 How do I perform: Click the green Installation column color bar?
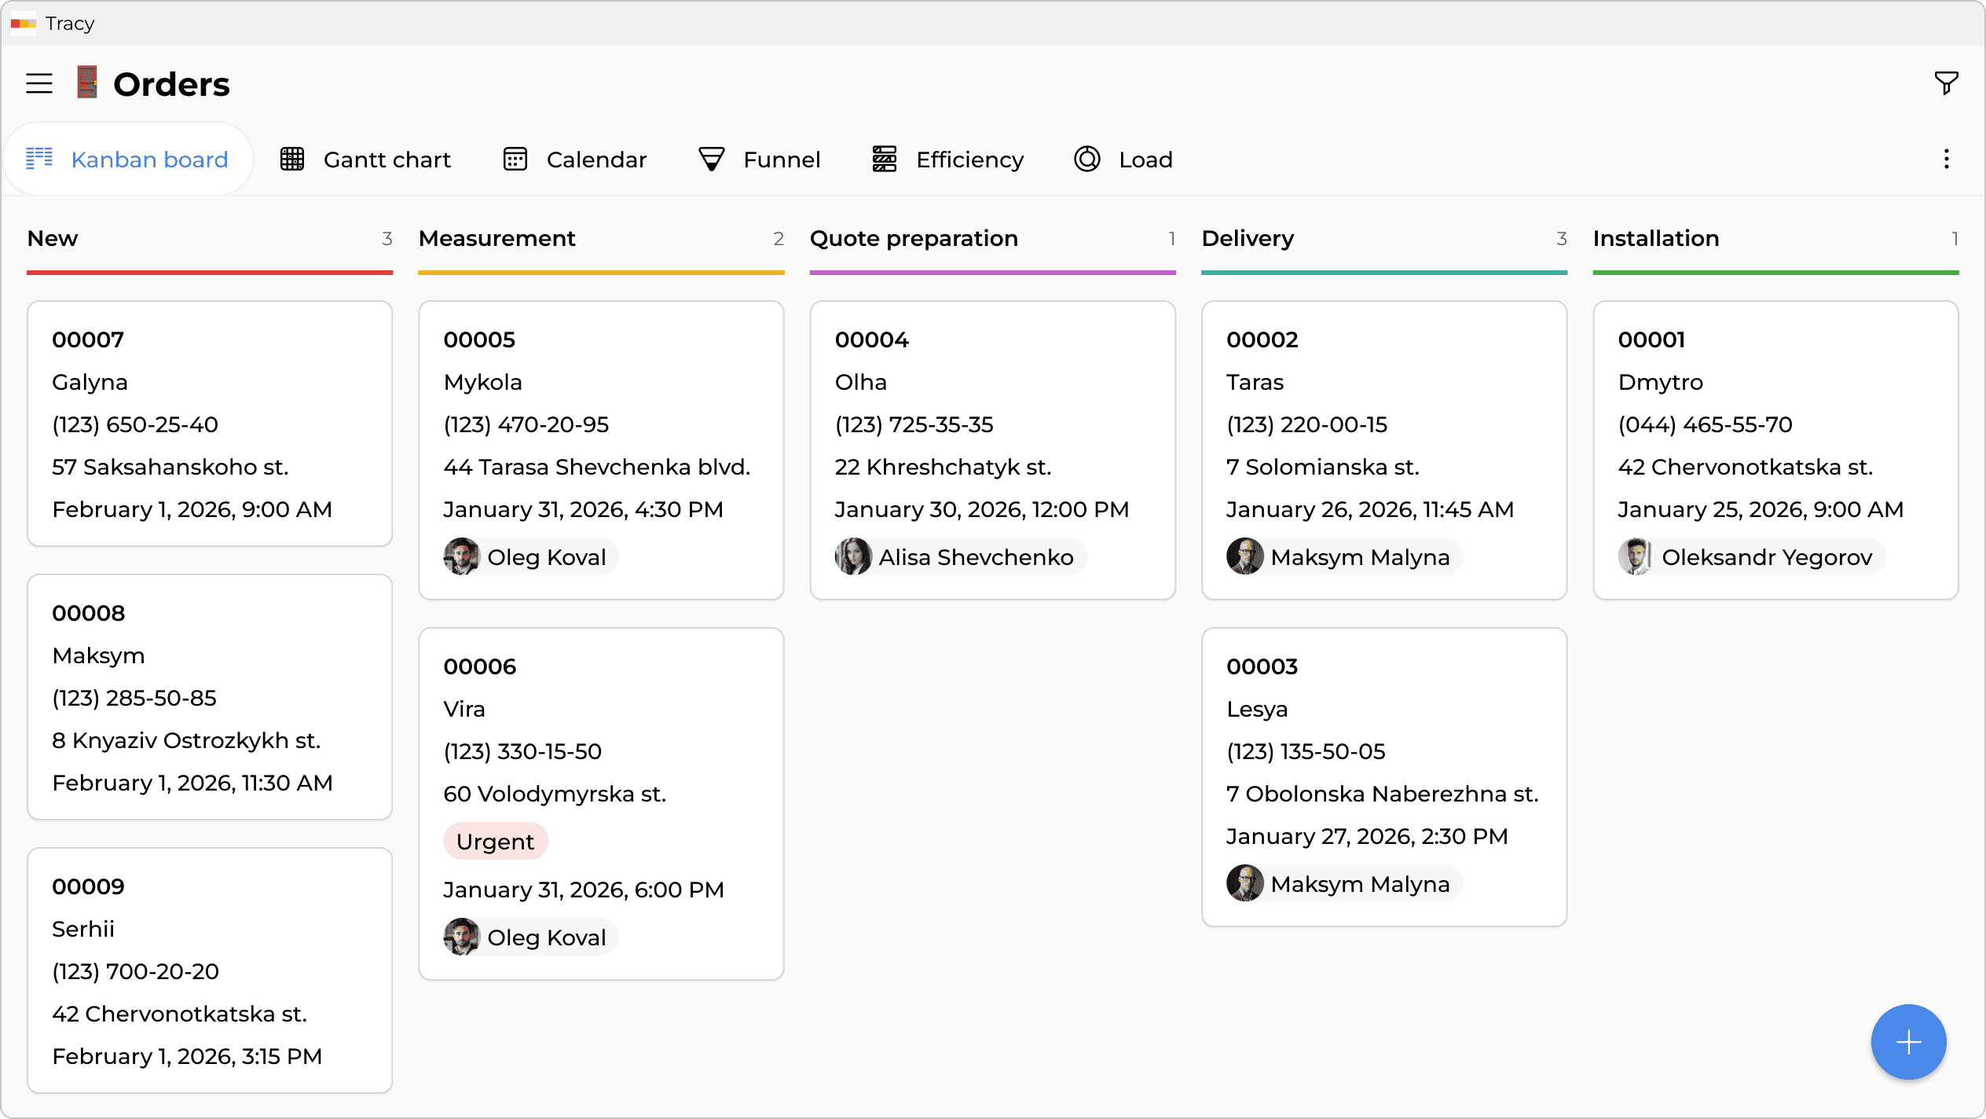[1775, 273]
